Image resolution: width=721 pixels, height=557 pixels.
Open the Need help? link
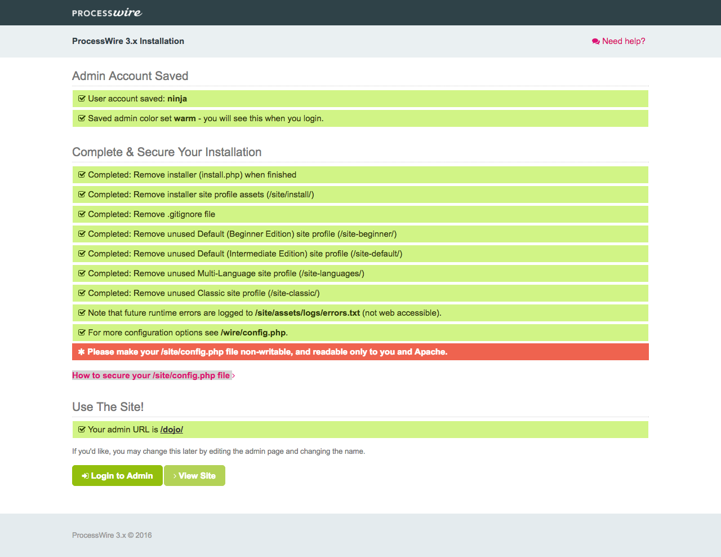pos(618,41)
